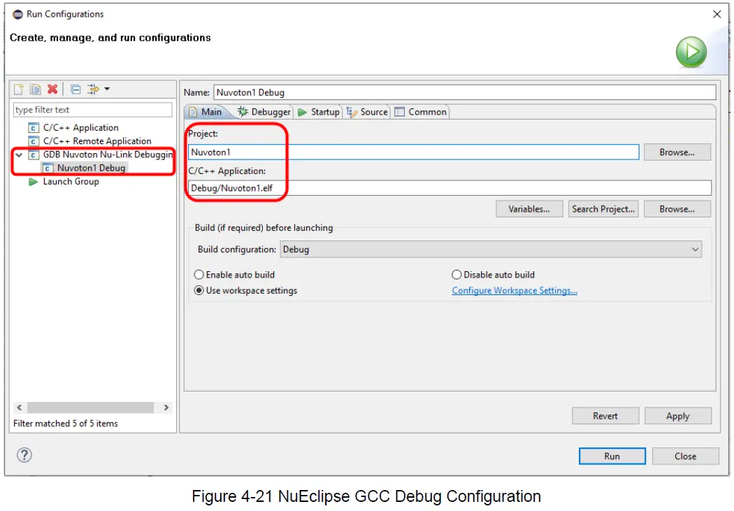This screenshot has height=511, width=734.
Task: Click the GDB Nuvoton Nu-Link item icon
Action: [33, 155]
